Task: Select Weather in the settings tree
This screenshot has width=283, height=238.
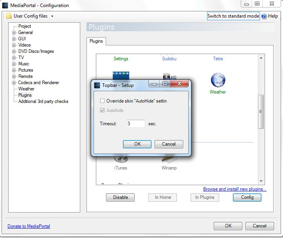Action: [x=26, y=89]
